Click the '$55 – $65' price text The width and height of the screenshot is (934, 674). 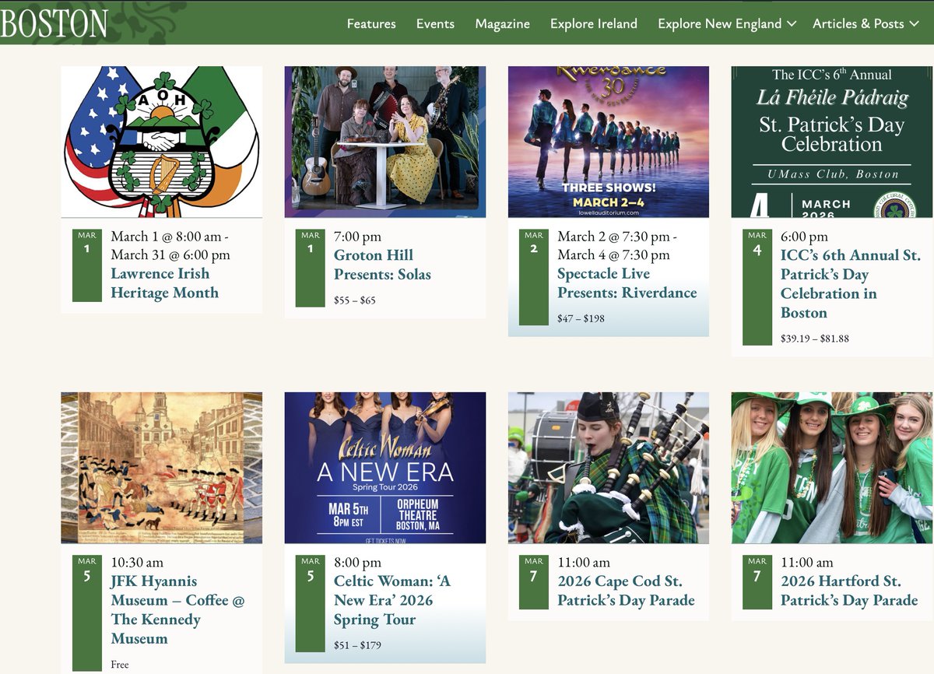(x=355, y=300)
